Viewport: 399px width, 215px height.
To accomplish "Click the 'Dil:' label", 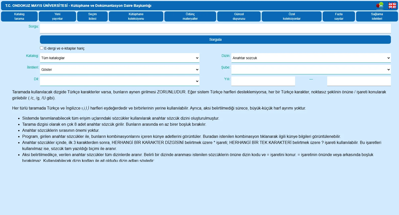I will (x=36, y=79).
